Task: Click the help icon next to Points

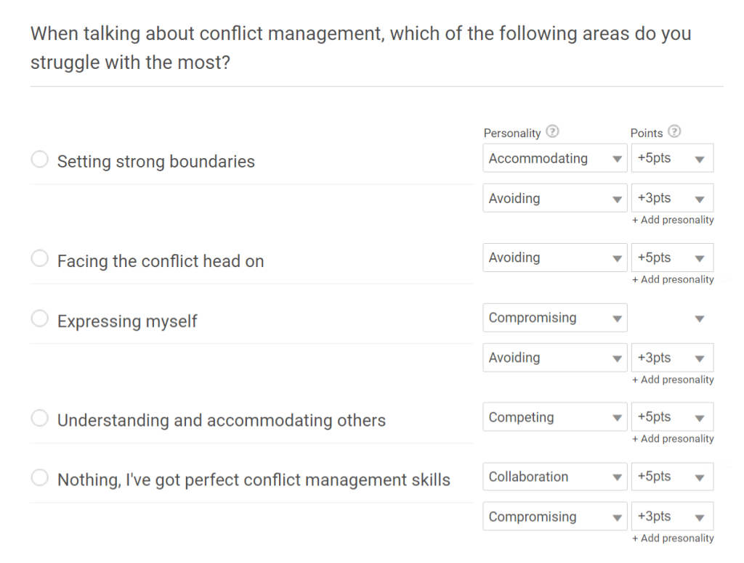Action: click(x=674, y=132)
